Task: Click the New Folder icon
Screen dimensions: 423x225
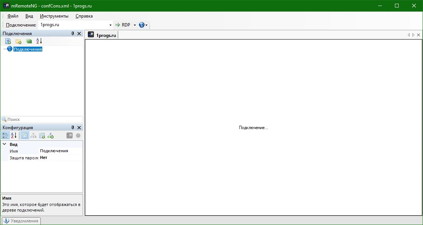Action: coord(18,41)
